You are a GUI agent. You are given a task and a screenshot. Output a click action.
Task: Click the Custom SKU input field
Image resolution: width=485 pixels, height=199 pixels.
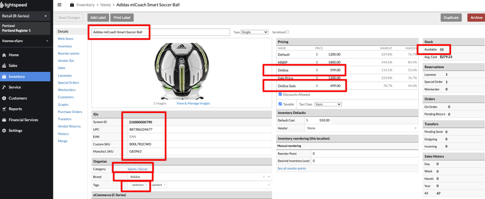tap(199, 144)
